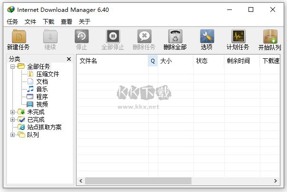Expand the 队列 tree node

[x=12, y=135]
